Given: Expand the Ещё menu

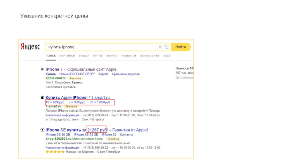Looking at the screenshot, I should click(x=167, y=56).
